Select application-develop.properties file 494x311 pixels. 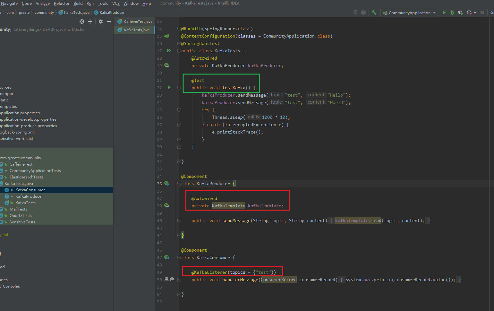click(28, 119)
